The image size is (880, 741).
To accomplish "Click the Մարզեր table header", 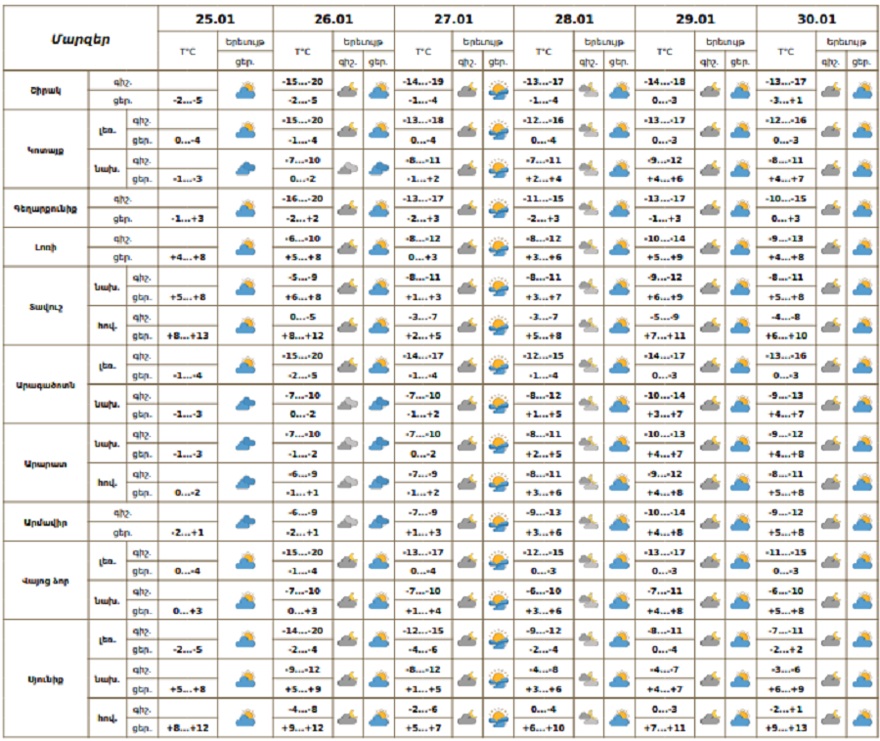I will click(80, 39).
